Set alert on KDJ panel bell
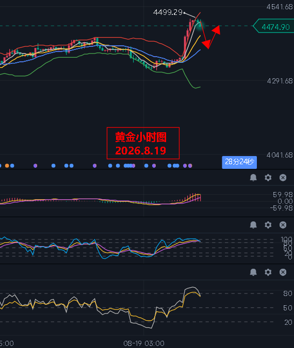Image resolution: width=294 pixels, height=348 pixels. [x=253, y=225]
